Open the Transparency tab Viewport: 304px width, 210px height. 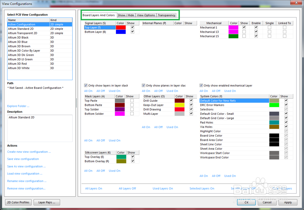(166, 15)
